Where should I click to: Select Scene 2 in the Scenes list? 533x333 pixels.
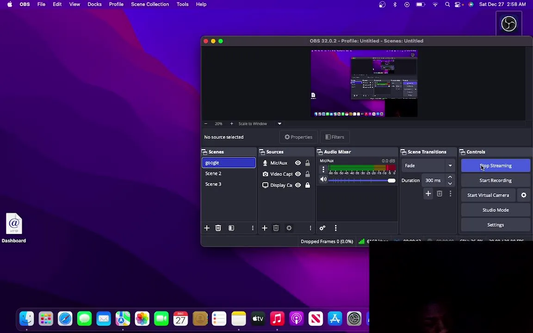click(229, 173)
